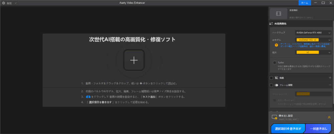
Task: Enable the Turbo checkbox
Action: pos(275,63)
